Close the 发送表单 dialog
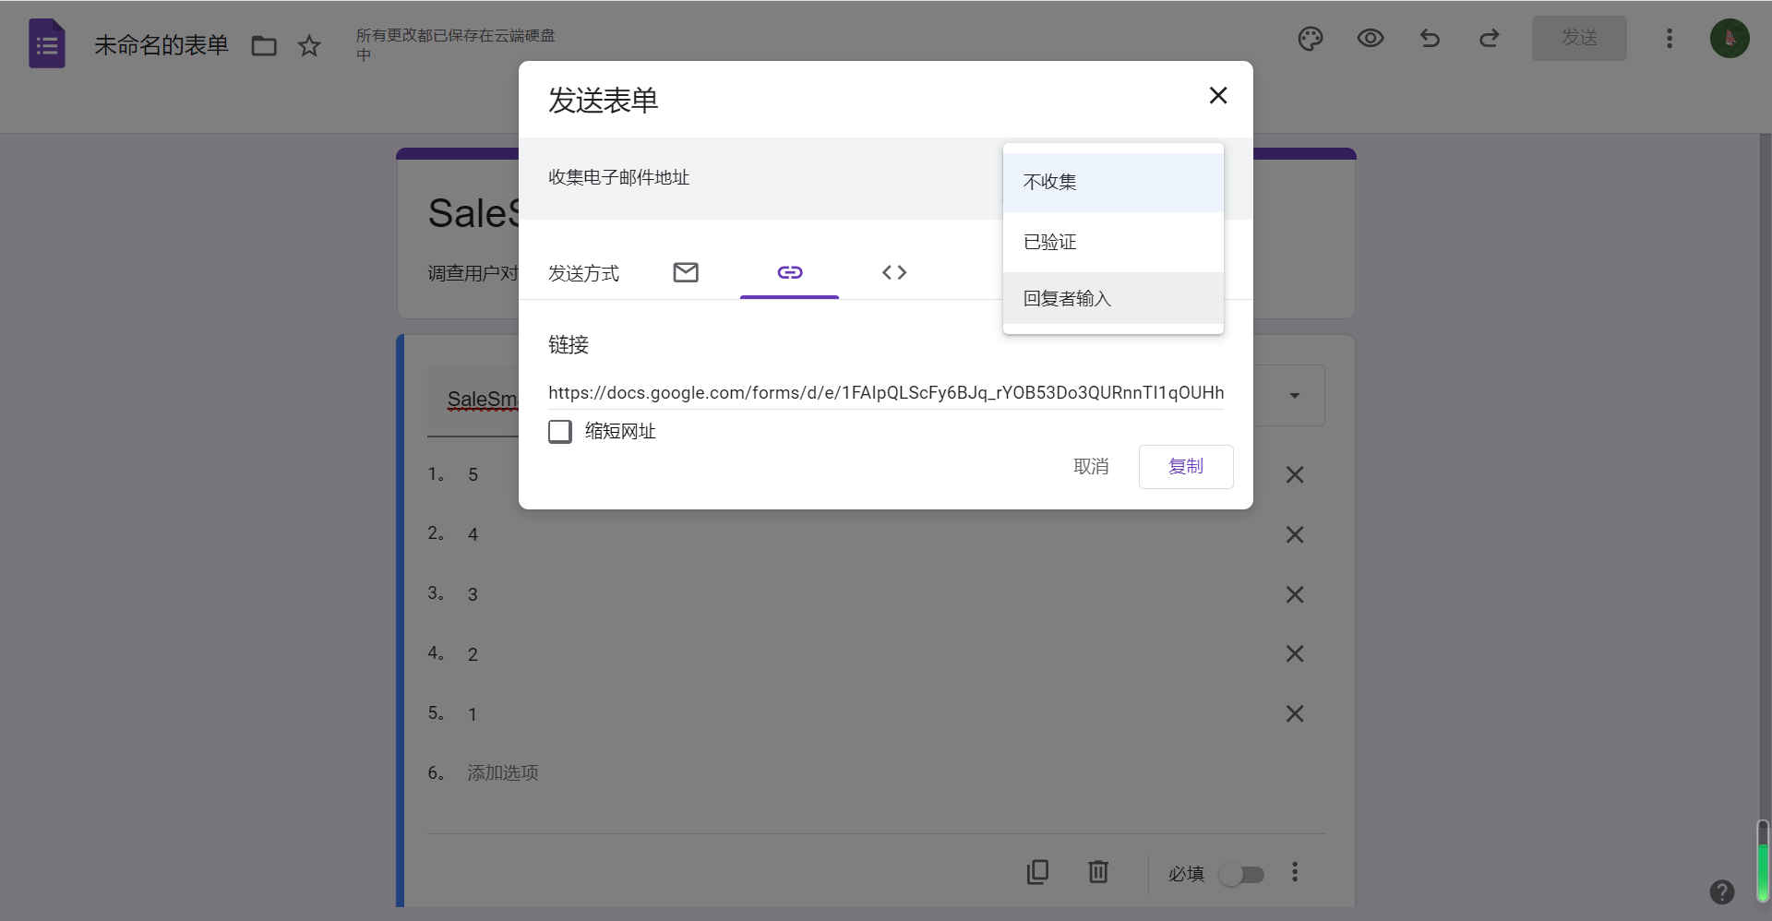The width and height of the screenshot is (1772, 921). point(1218,96)
